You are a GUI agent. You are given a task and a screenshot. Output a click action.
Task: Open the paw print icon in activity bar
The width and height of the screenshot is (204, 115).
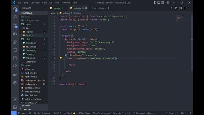[15, 82]
